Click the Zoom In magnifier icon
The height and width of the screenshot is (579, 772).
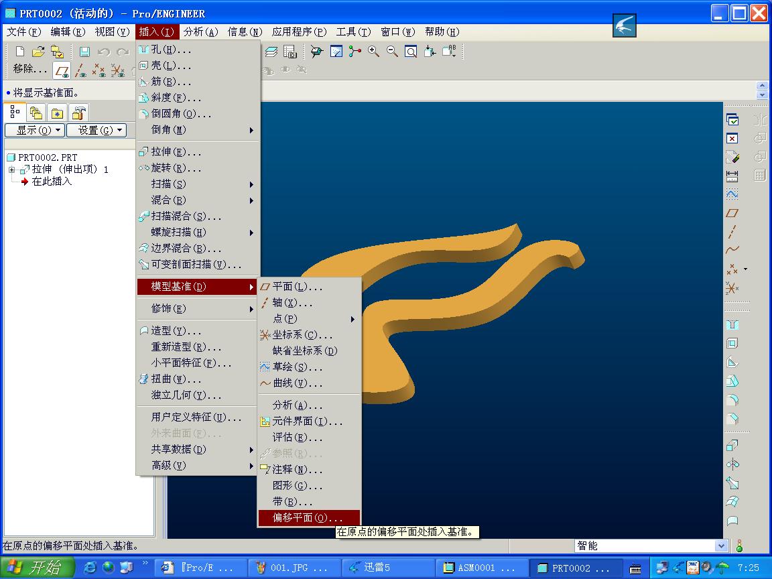click(x=374, y=51)
